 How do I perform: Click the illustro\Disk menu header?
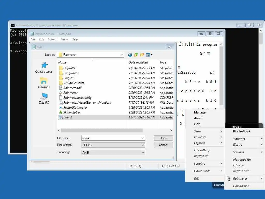[x=242, y=131]
